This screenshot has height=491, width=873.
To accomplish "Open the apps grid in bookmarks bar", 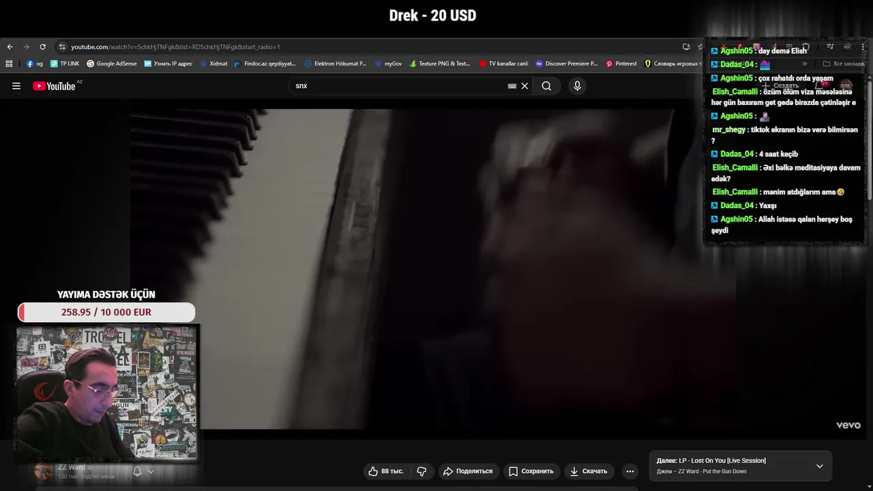I will tap(9, 63).
